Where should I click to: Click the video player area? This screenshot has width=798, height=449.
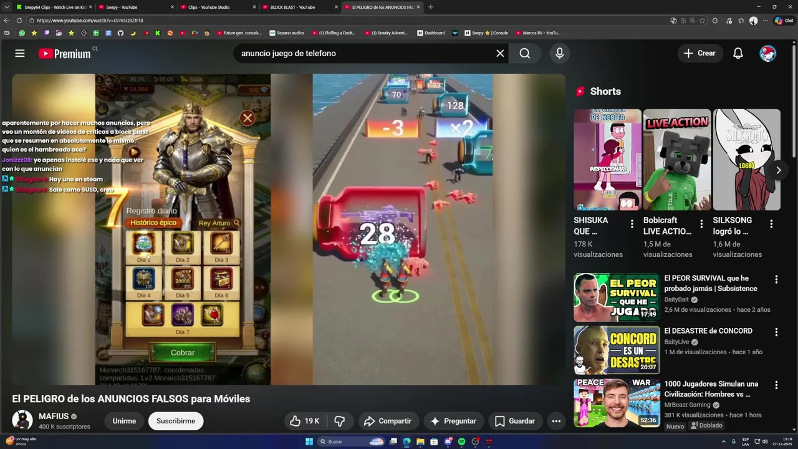(x=289, y=229)
